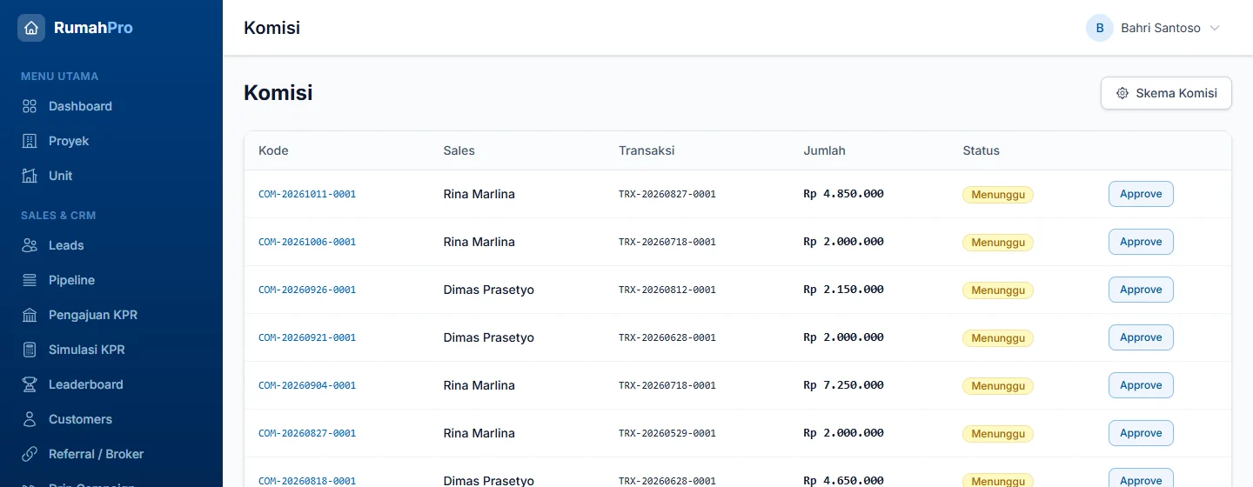This screenshot has width=1253, height=487.
Task: Click the Bahri Santoso avatar circle
Action: pyautogui.click(x=1100, y=28)
